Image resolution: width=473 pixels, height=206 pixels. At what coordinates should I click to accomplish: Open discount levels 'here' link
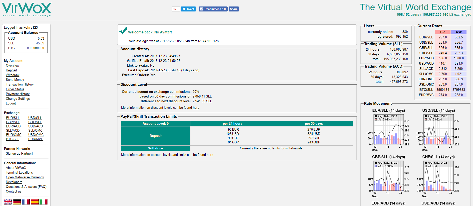(x=196, y=108)
